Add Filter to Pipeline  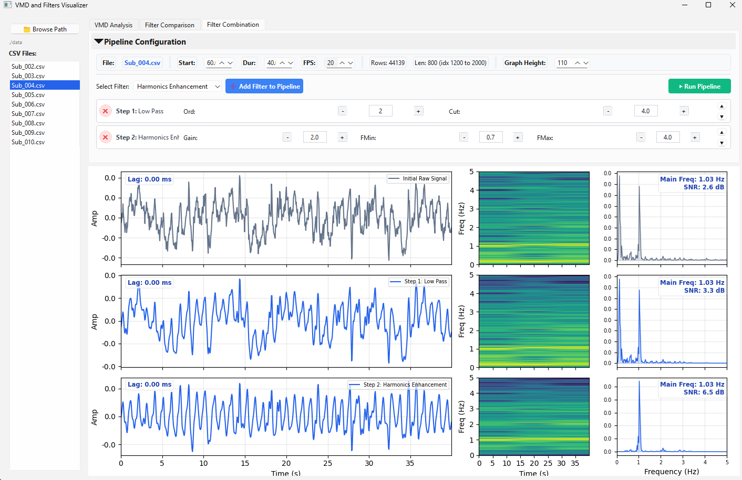click(x=264, y=87)
